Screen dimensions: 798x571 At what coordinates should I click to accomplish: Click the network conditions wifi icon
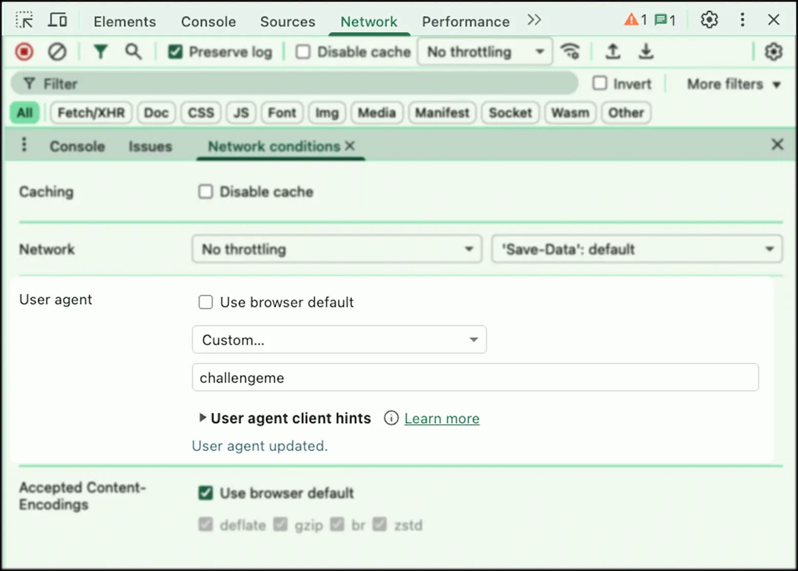pos(570,52)
